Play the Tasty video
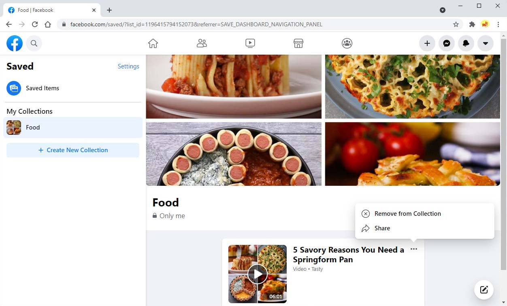 coord(257,274)
